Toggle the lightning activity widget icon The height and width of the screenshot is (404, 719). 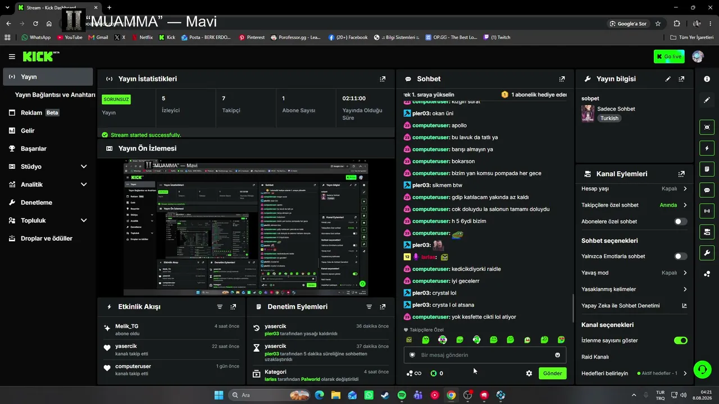707,148
